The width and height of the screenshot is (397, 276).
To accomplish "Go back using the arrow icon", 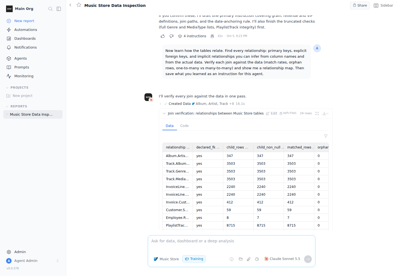I will click(71, 5).
